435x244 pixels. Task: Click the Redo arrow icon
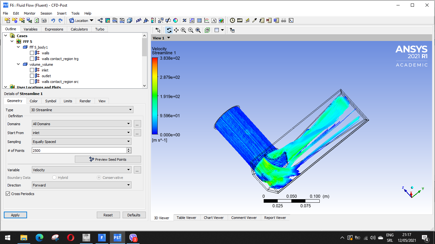[x=61, y=20]
